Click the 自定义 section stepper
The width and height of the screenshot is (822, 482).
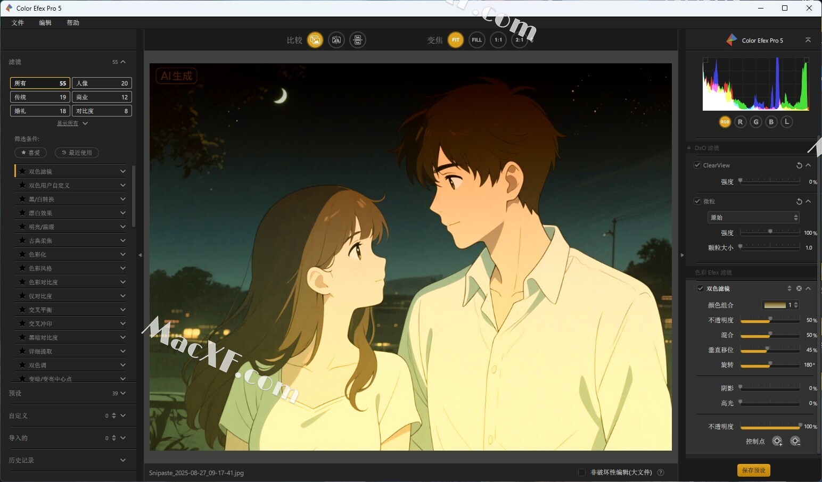point(114,415)
